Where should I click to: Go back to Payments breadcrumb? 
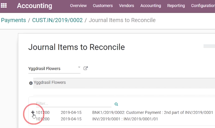click(14, 20)
